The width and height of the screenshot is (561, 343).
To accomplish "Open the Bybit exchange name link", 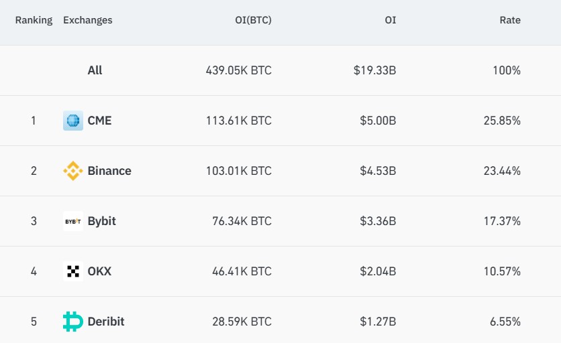I will tap(101, 221).
